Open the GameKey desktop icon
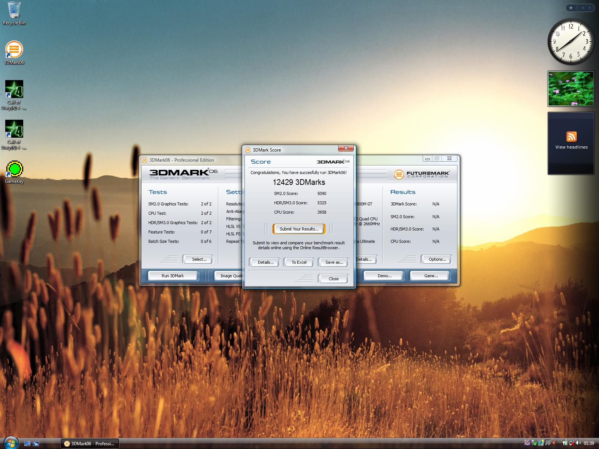 click(14, 173)
